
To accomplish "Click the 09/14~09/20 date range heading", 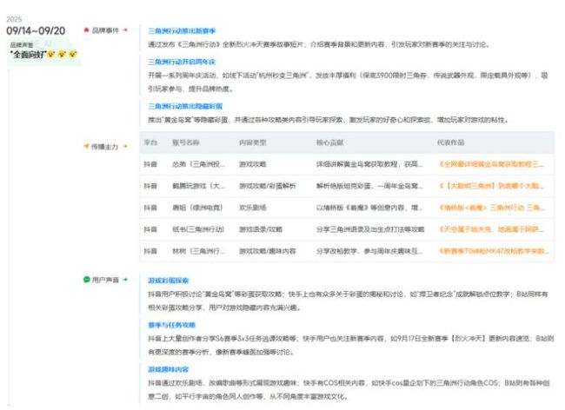I will coord(36,30).
